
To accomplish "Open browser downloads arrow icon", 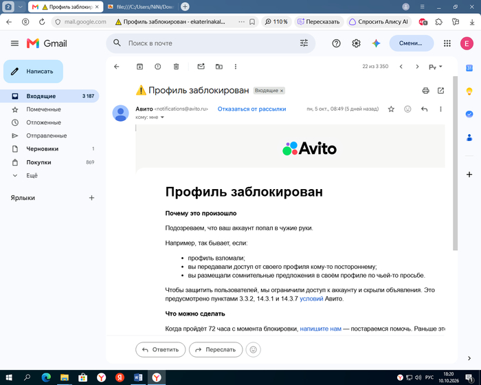I will click(472, 22).
